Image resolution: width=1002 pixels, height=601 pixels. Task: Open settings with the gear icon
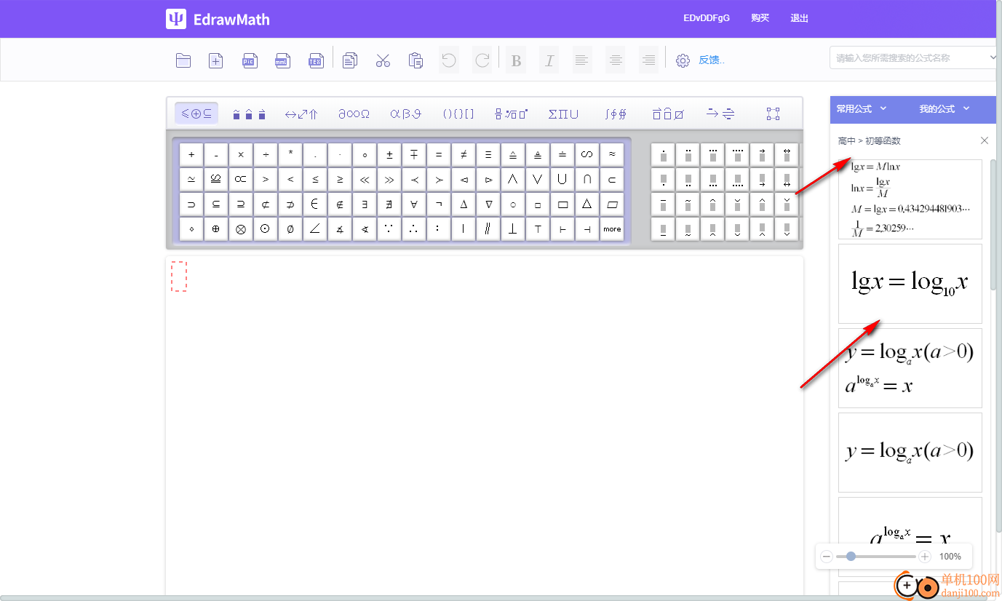click(683, 60)
